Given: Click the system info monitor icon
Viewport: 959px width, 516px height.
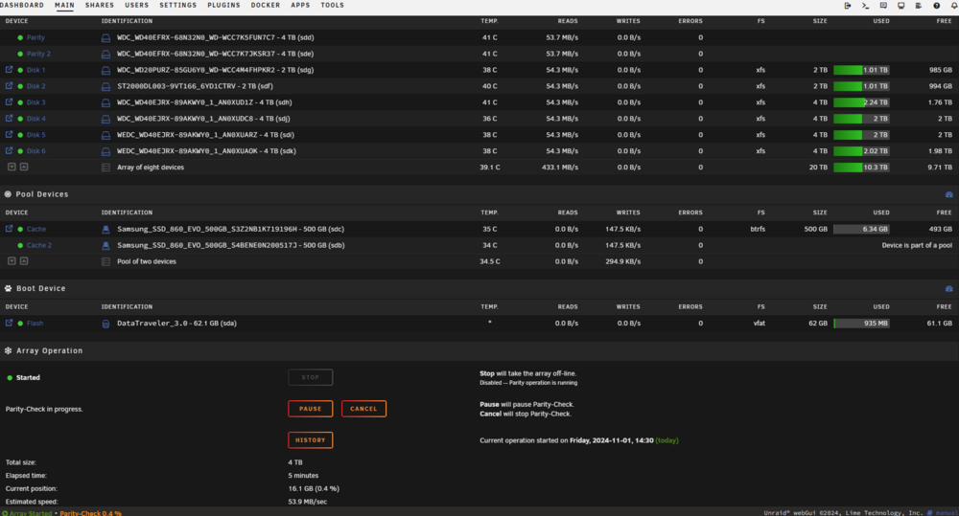Looking at the screenshot, I should coord(901,6).
